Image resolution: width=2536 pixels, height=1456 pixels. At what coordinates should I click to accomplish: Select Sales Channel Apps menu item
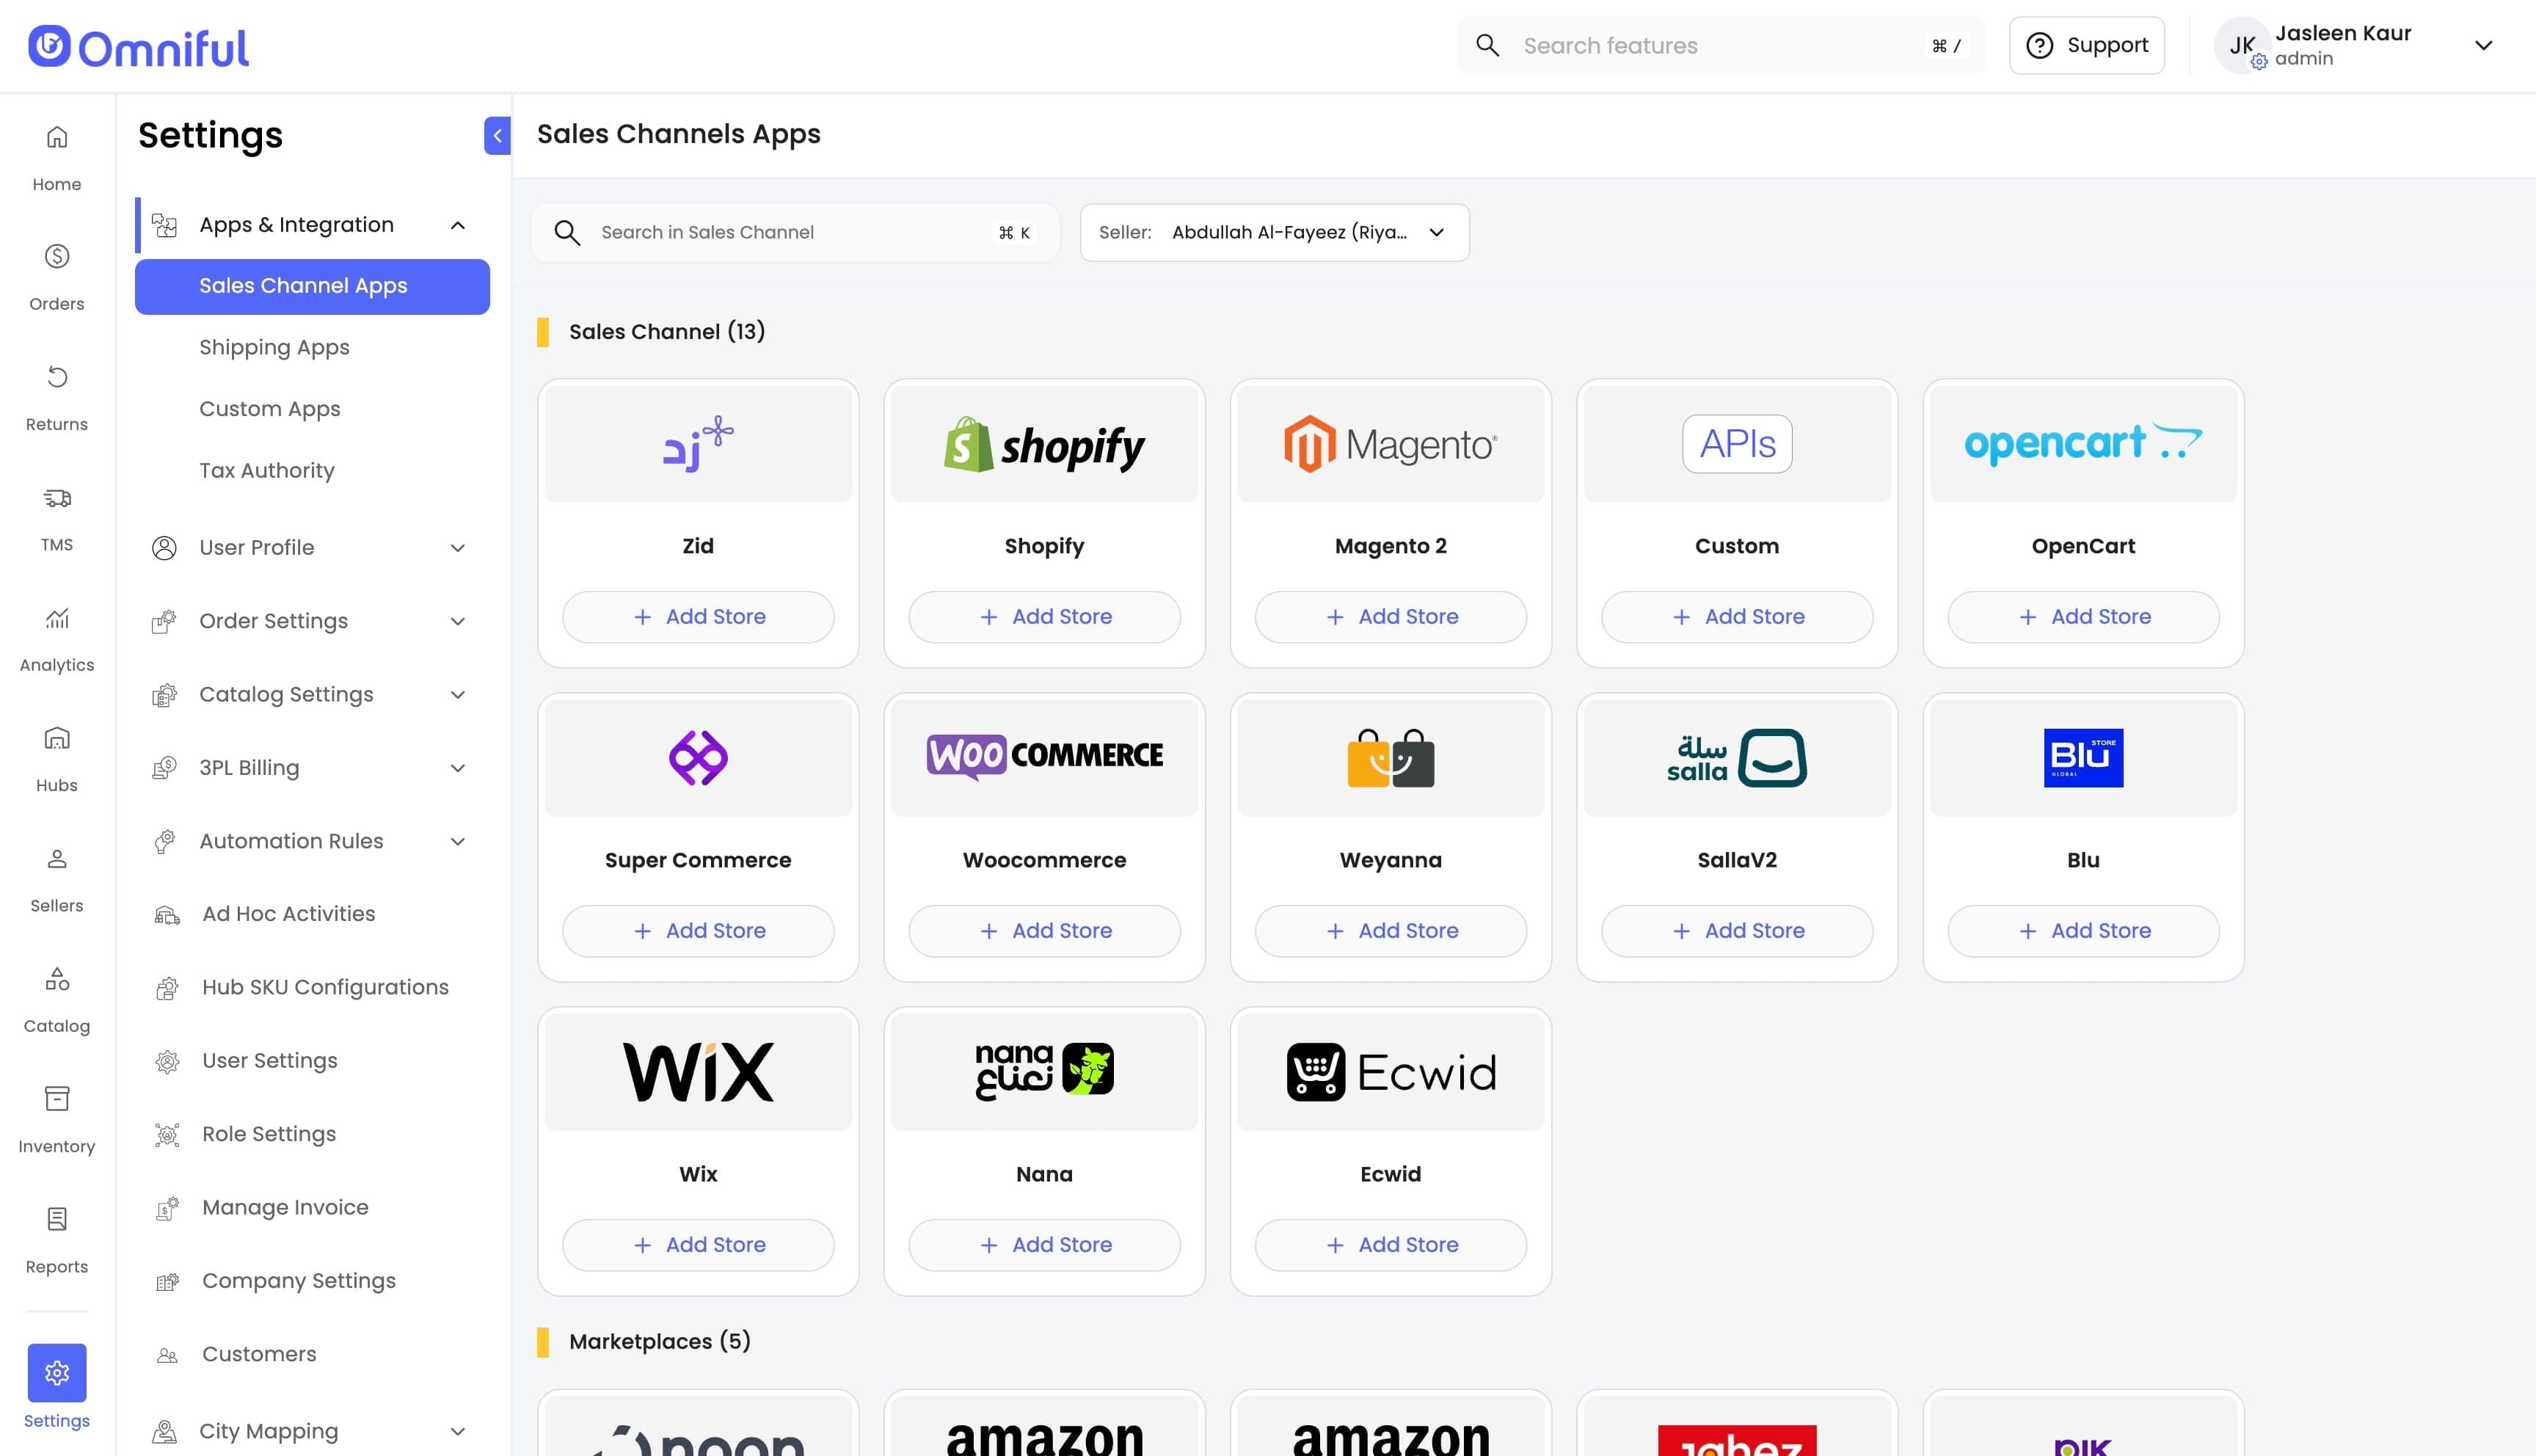[x=312, y=286]
